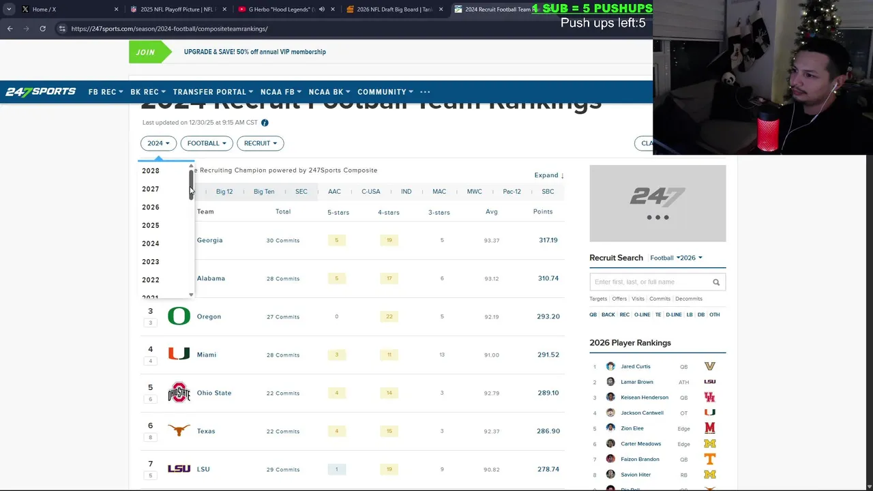The height and width of the screenshot is (491, 873).
Task: Click Michigan logo next to Carter Meadows
Action: click(x=710, y=444)
